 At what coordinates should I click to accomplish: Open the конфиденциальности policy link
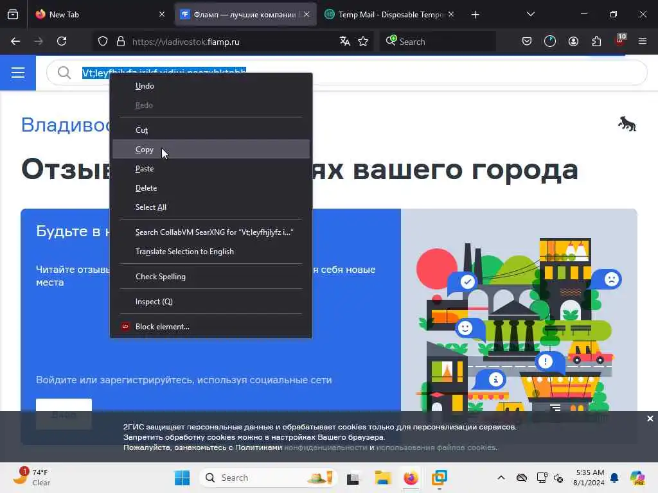pos(326,447)
